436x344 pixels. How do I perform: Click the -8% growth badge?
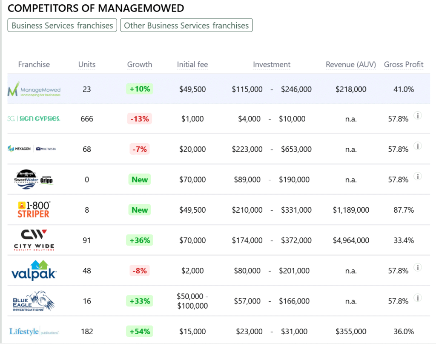140,271
